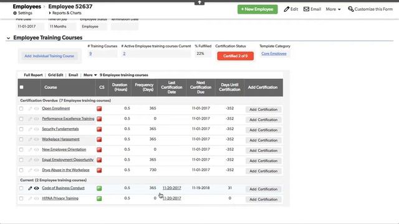The image size is (399, 224).
Task: Click the envelope icon next to Email
Action: pos(306,9)
